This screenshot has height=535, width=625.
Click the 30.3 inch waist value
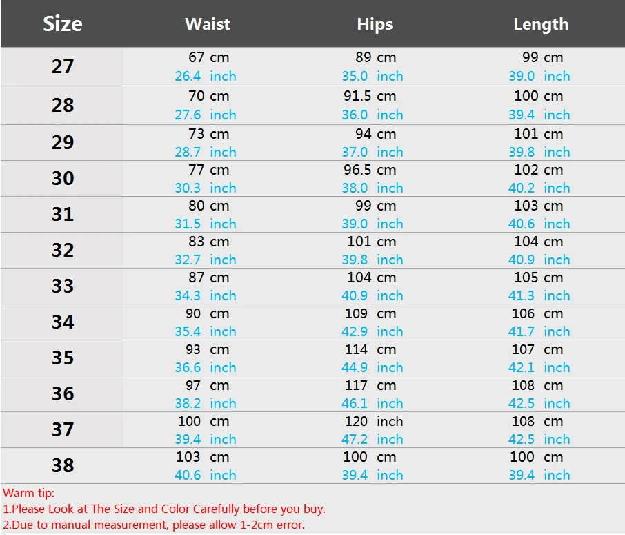[206, 188]
